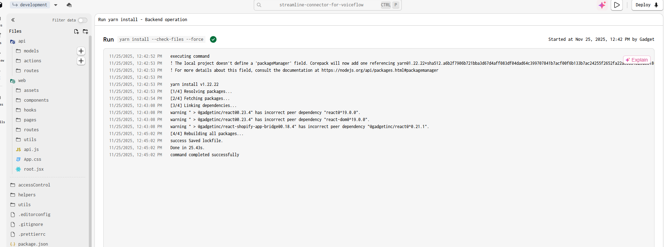Click the braces icon beside package.json

coord(13,244)
